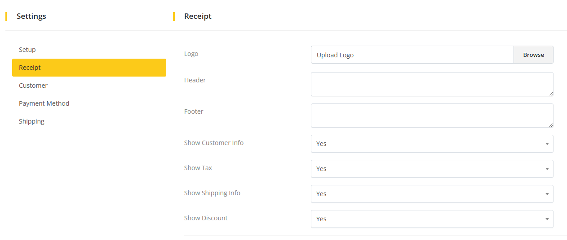Click the Browse button for logo upload
This screenshot has height=240, width=567.
(533, 55)
